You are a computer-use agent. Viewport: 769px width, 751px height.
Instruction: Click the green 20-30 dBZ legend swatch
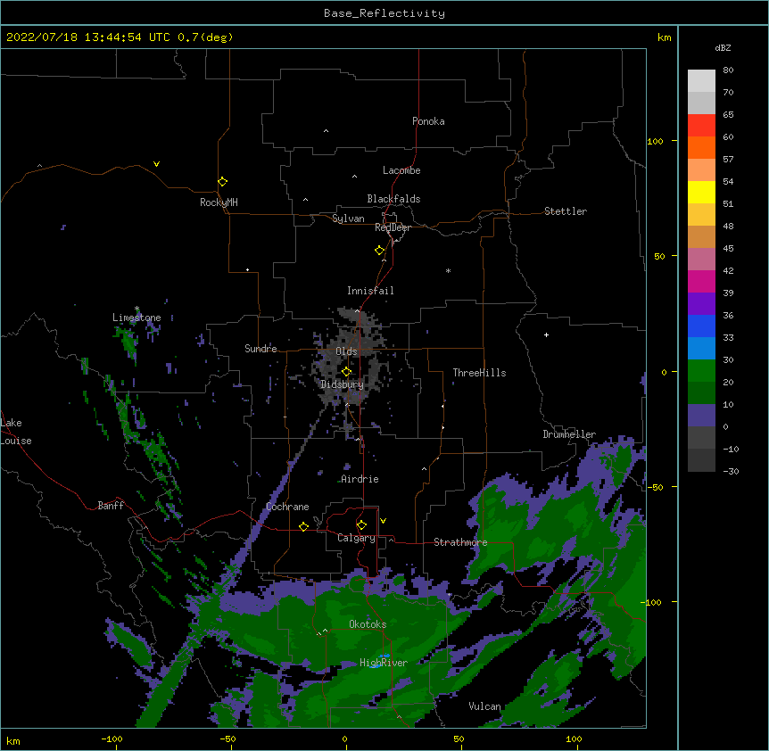[701, 371]
